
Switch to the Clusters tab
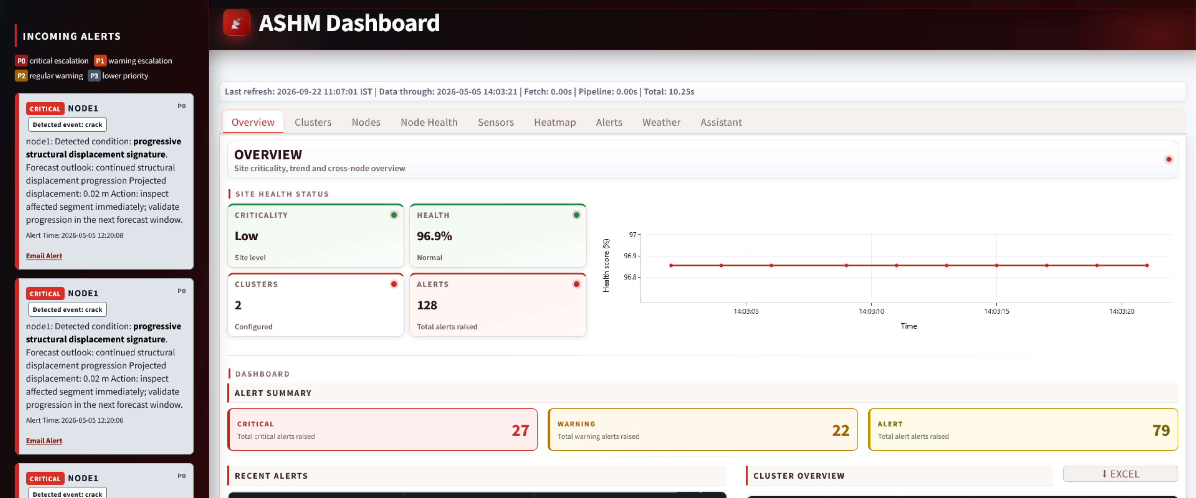coord(313,122)
